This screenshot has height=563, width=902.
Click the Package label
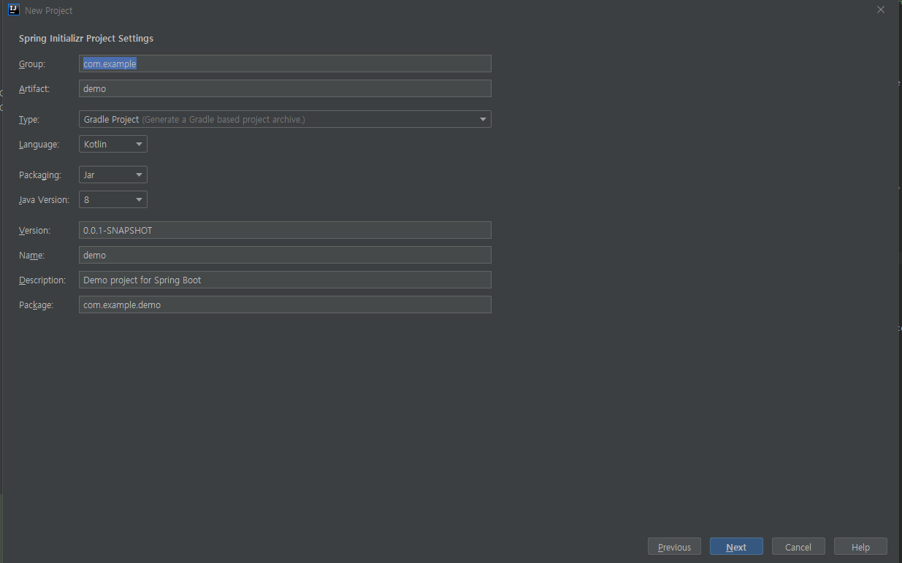(x=37, y=305)
